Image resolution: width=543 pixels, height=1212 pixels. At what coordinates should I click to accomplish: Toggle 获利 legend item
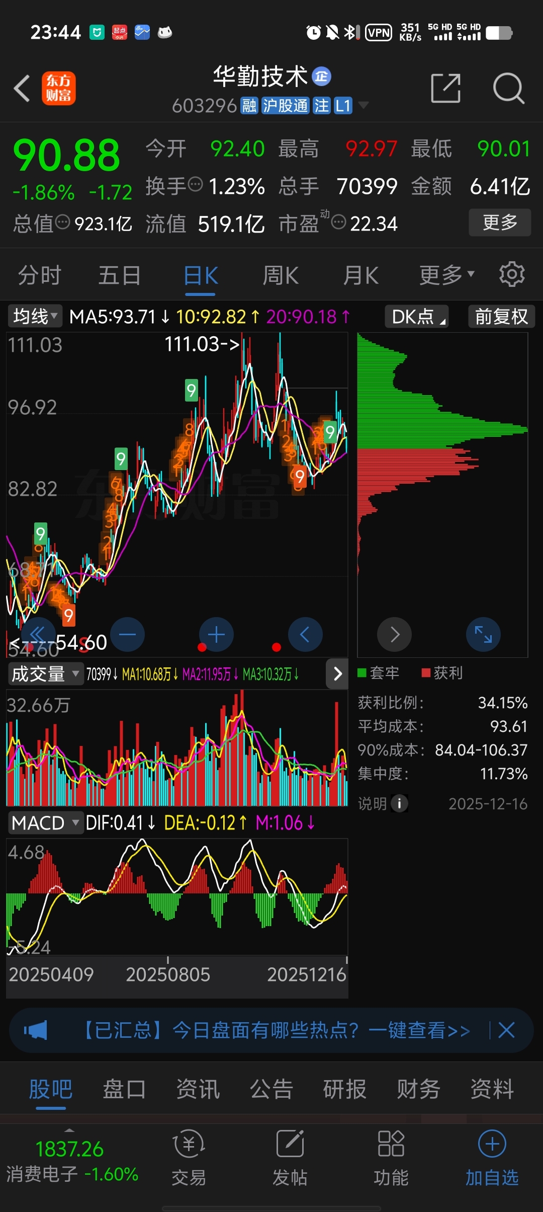click(442, 673)
